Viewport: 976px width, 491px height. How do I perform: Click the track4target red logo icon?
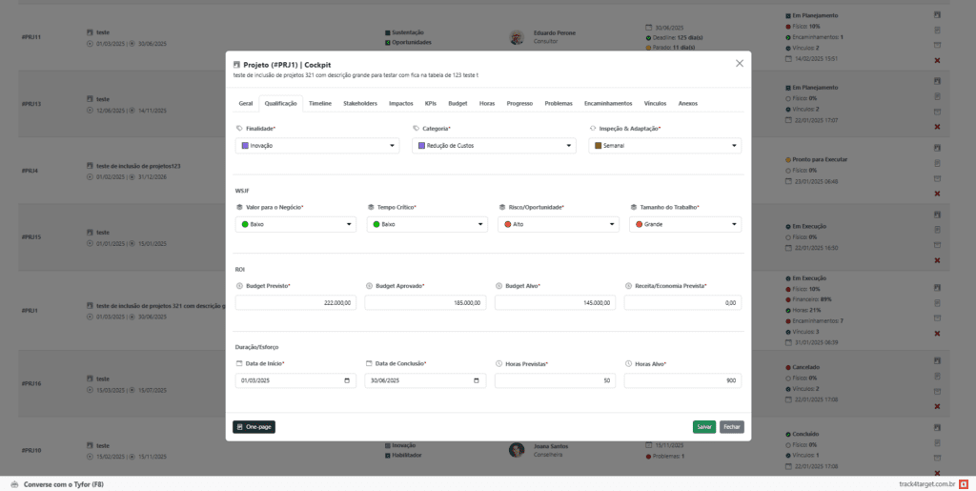pyautogui.click(x=964, y=484)
